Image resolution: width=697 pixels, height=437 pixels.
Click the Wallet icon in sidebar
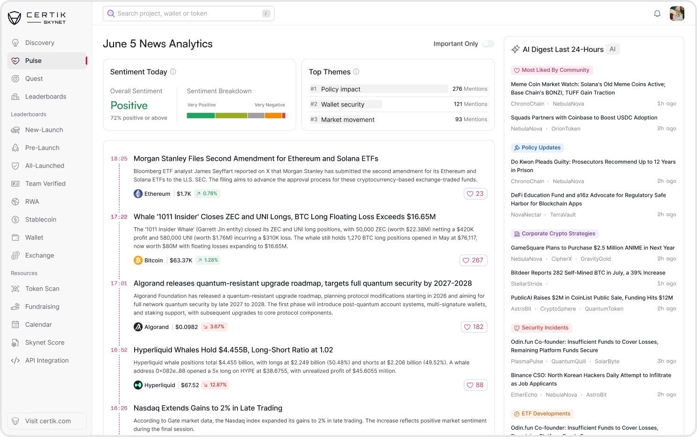15,237
